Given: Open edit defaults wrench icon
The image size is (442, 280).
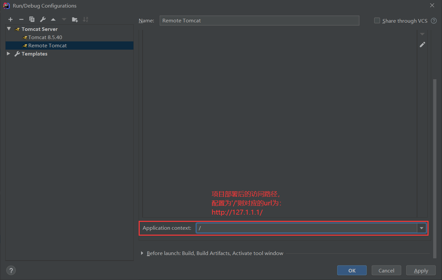Looking at the screenshot, I should tap(42, 19).
